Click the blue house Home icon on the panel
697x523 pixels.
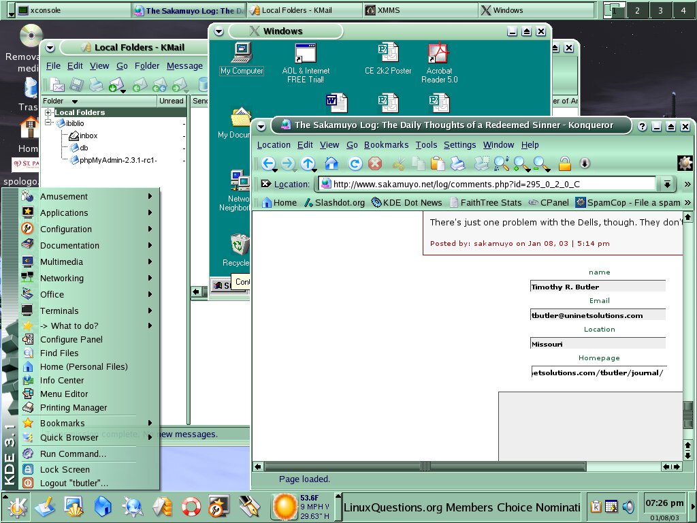103,507
